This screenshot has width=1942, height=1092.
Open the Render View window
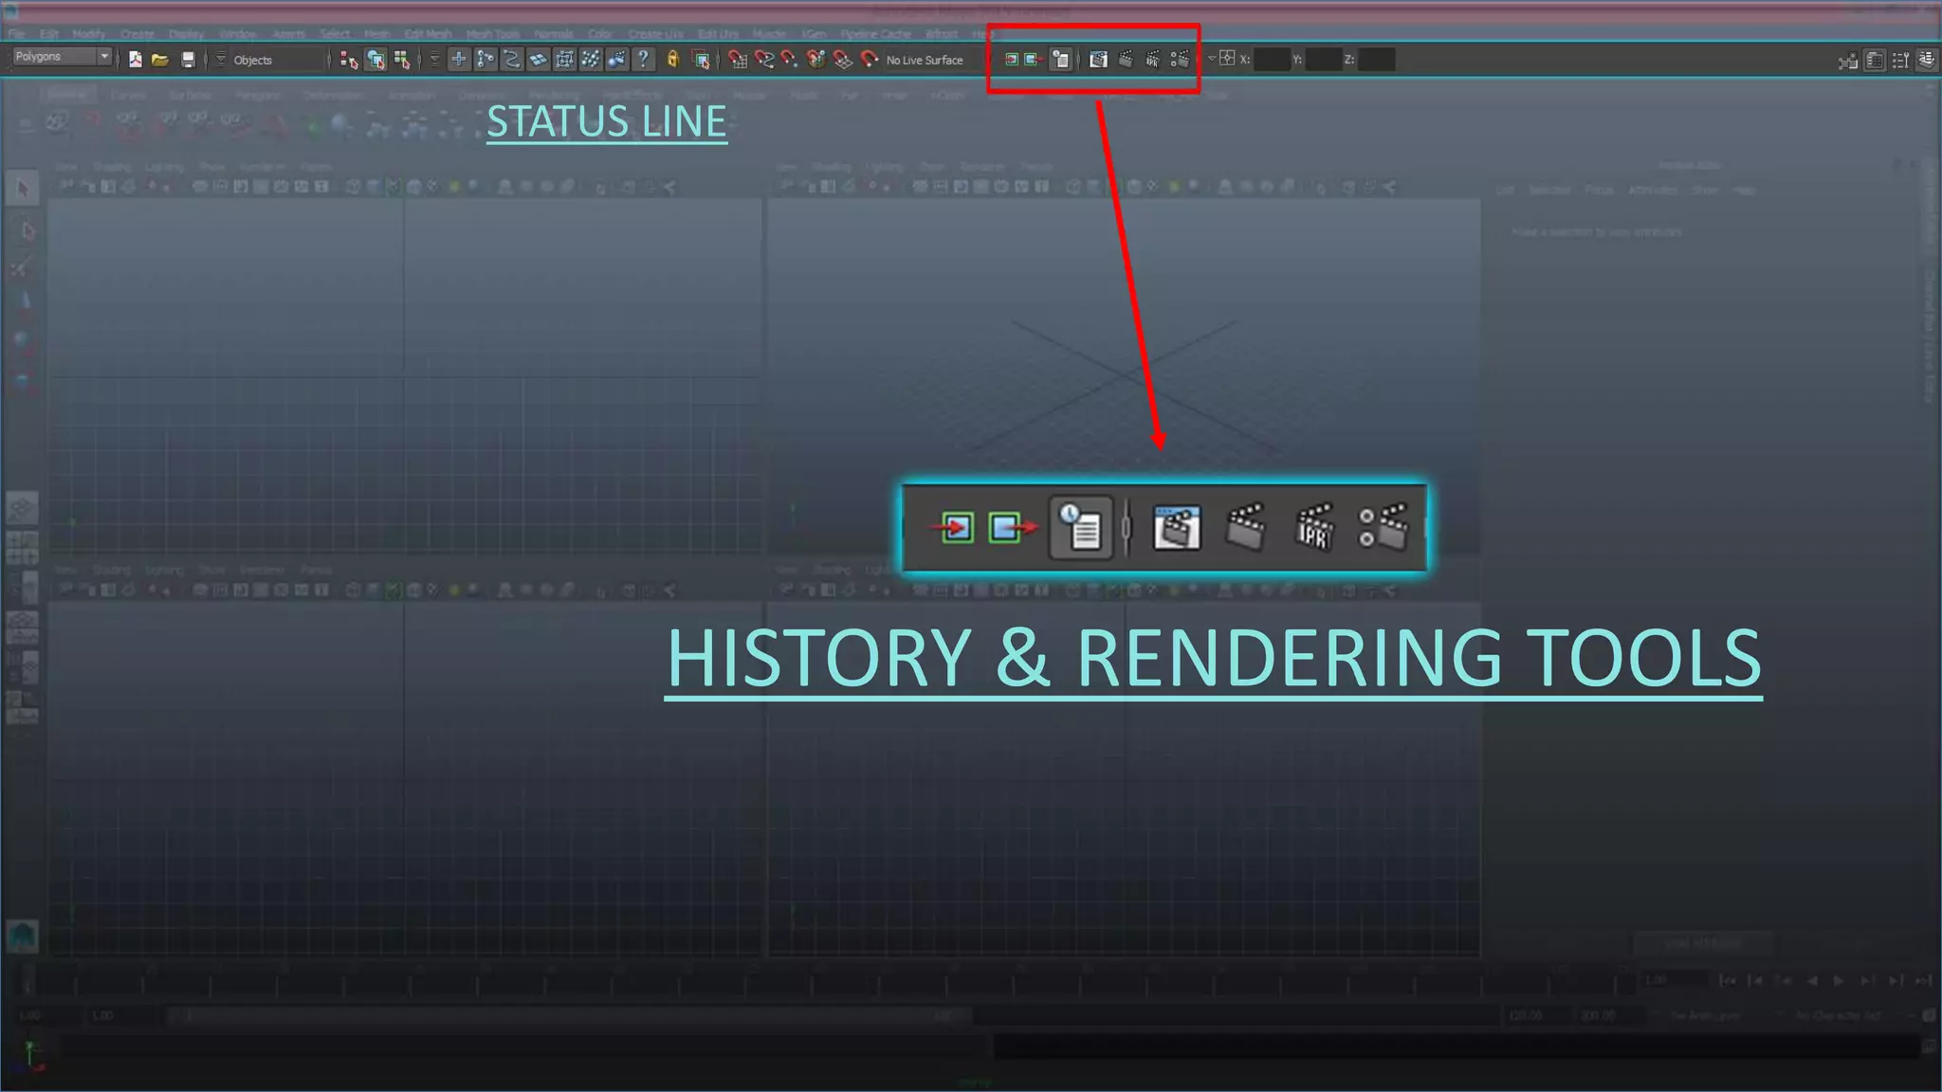coord(1098,60)
